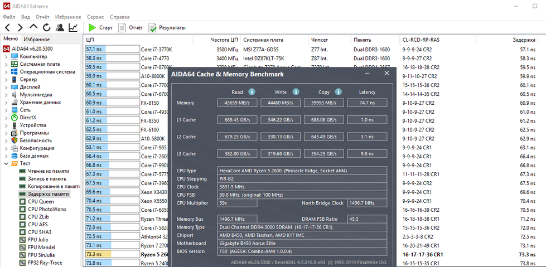Open the Отчёт menu in menu bar
546x267 pixels.
42,17
